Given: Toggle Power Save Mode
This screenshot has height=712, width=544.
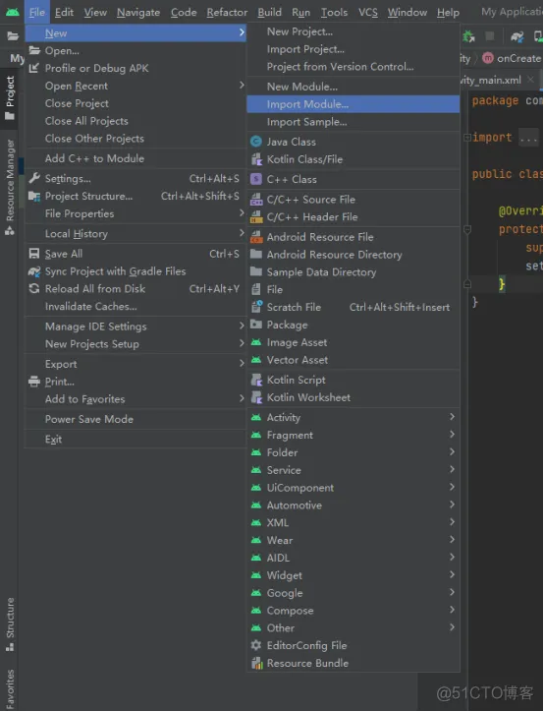Looking at the screenshot, I should click(136, 419).
